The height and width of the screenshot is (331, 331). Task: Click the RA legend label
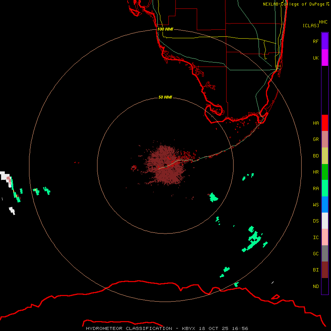316,189
